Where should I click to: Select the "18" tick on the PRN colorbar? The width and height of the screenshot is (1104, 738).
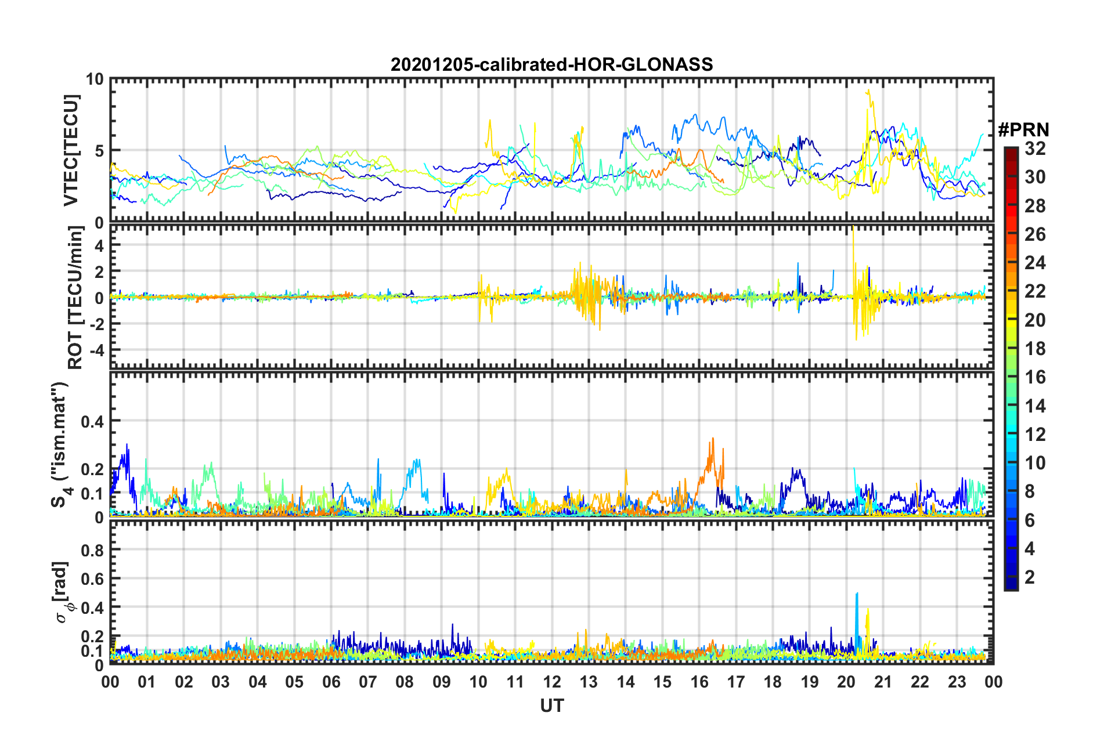point(1035,349)
